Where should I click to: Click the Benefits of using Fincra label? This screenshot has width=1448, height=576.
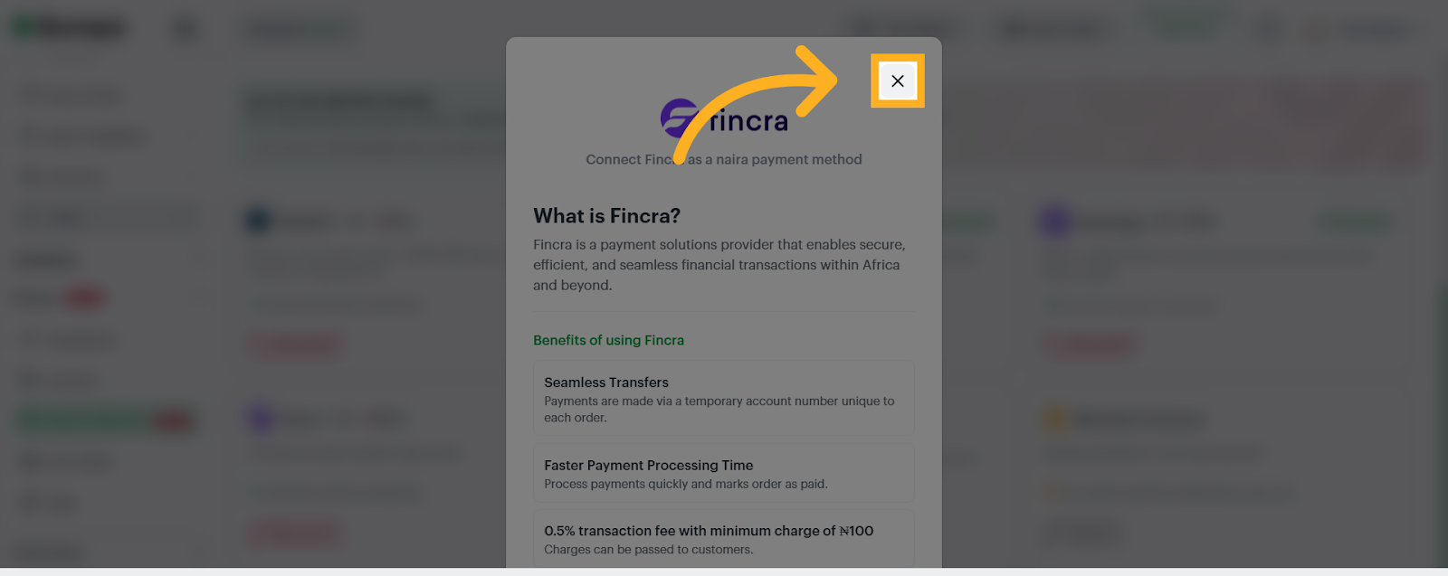[x=608, y=340]
